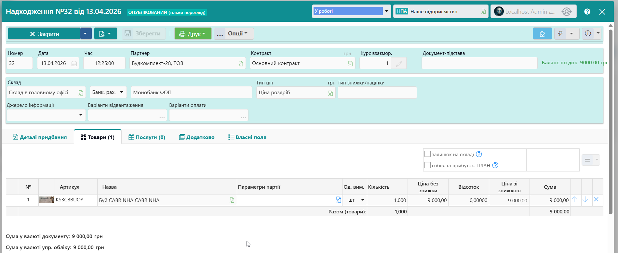Image resolution: width=618 pixels, height=253 pixels.
Task: Click the Кількість cell showing 1,000
Action: tap(387, 200)
